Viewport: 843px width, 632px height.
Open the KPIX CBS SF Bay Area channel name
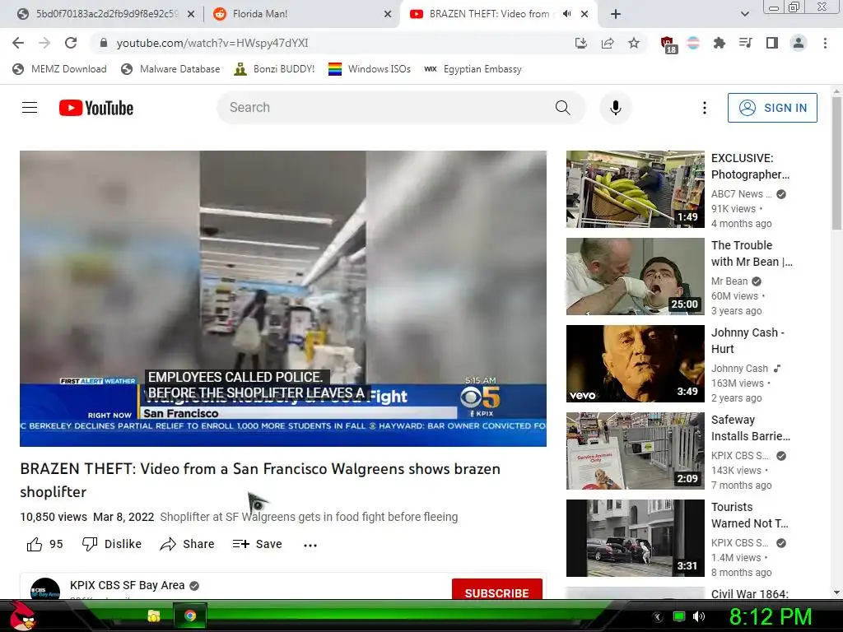[x=127, y=585]
